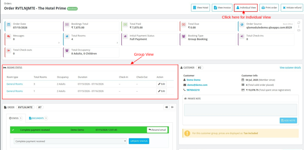Click the Update Status button
This screenshot has height=150, width=304.
139,141
